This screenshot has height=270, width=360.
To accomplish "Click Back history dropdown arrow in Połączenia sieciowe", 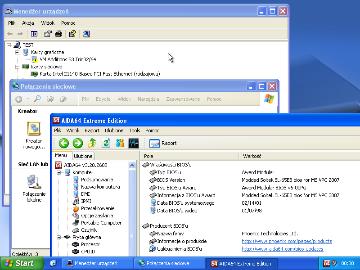I will click(27, 99).
